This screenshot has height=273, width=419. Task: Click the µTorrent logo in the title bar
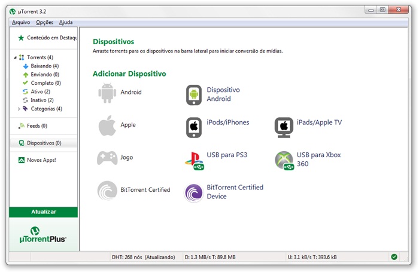(13, 11)
